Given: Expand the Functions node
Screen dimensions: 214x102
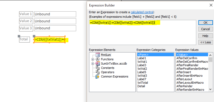Looking at the screenshot, I should click(93, 59).
